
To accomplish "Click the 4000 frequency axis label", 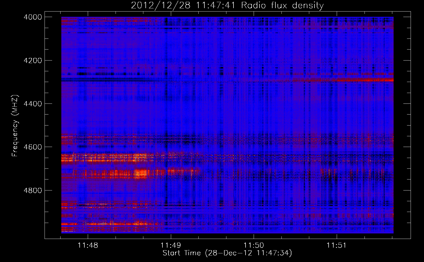I will pos(33,17).
